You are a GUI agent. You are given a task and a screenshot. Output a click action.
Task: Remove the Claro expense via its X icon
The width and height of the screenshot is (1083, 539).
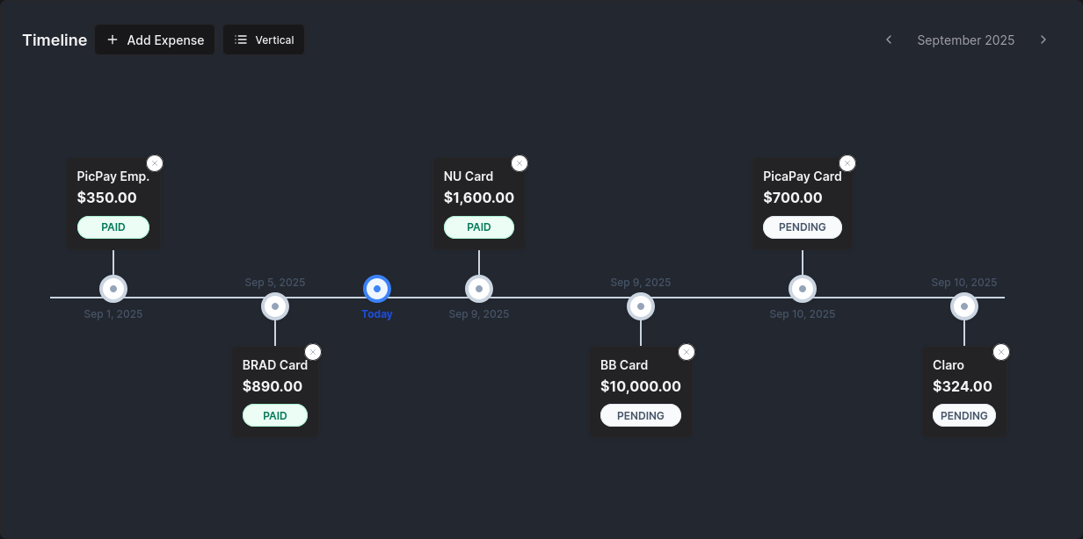pyautogui.click(x=1001, y=351)
